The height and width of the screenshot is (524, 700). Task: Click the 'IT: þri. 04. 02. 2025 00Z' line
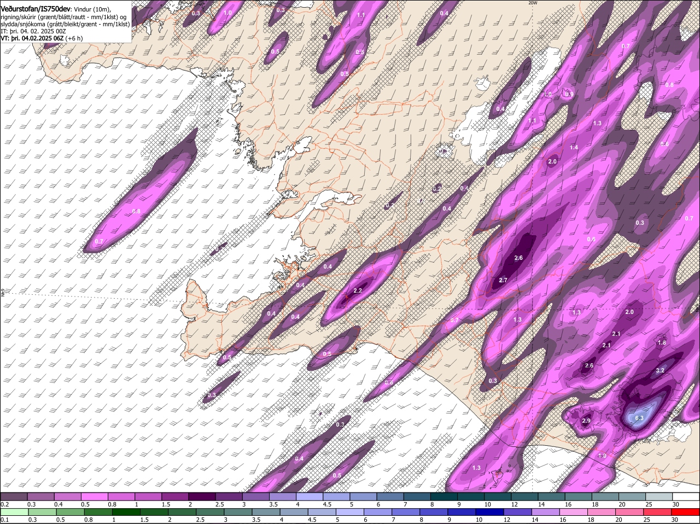33,31
